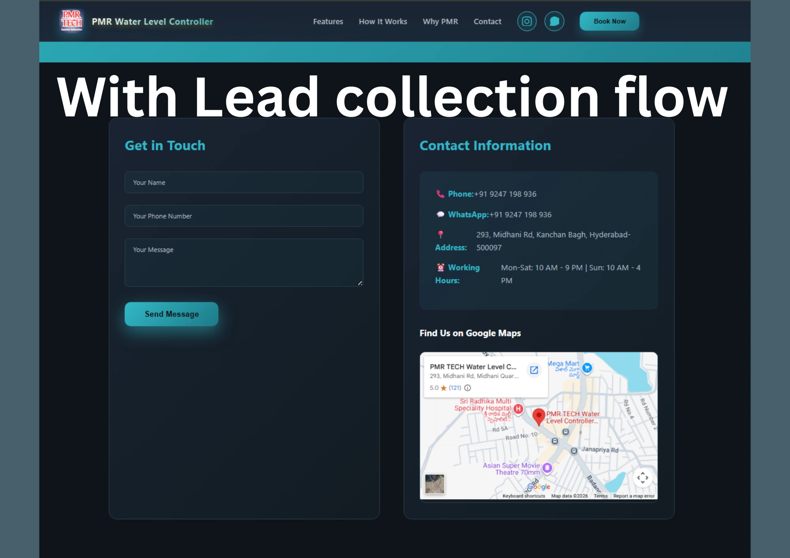Viewport: 790px width, 558px height.
Task: Focus the Your Phone Number field
Action: click(x=244, y=216)
